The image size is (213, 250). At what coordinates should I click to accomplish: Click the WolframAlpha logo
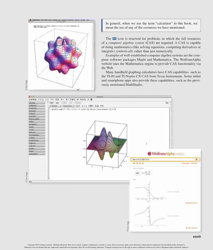click(x=161, y=154)
